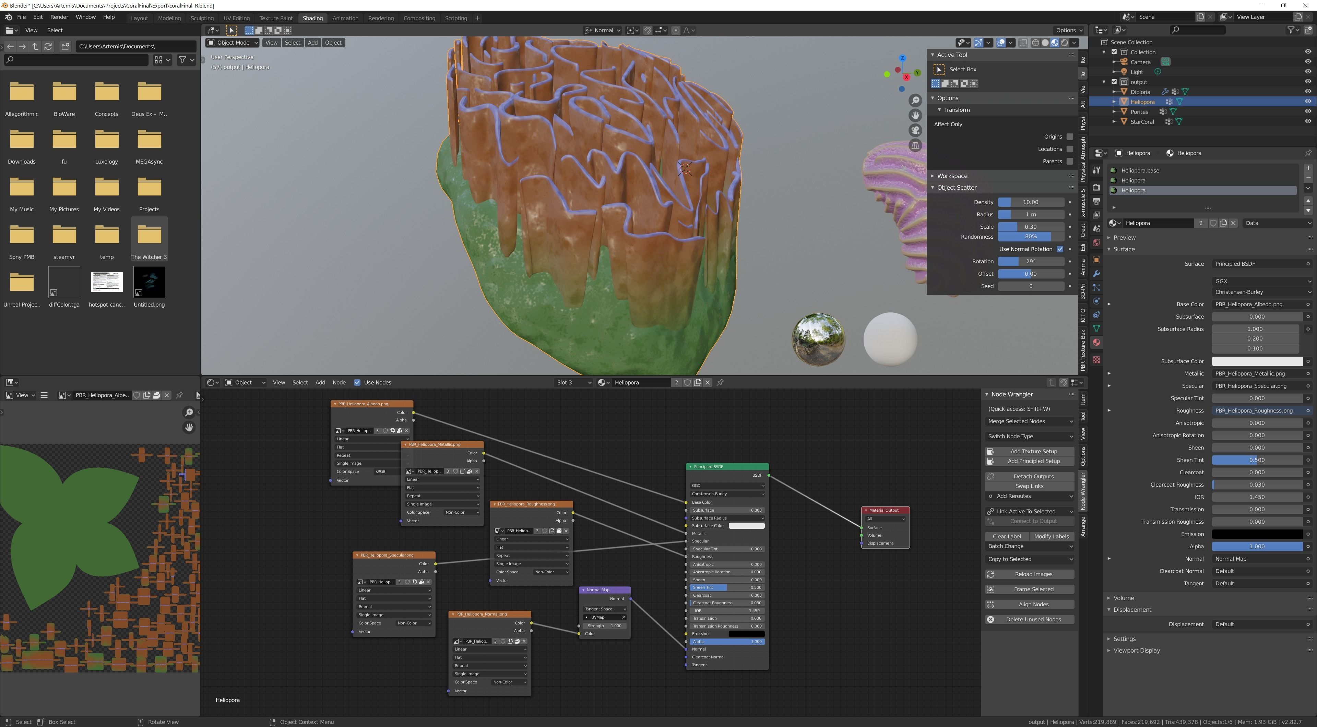This screenshot has height=727, width=1317.
Task: Adjust the Randomness slider
Action: [x=1031, y=237]
